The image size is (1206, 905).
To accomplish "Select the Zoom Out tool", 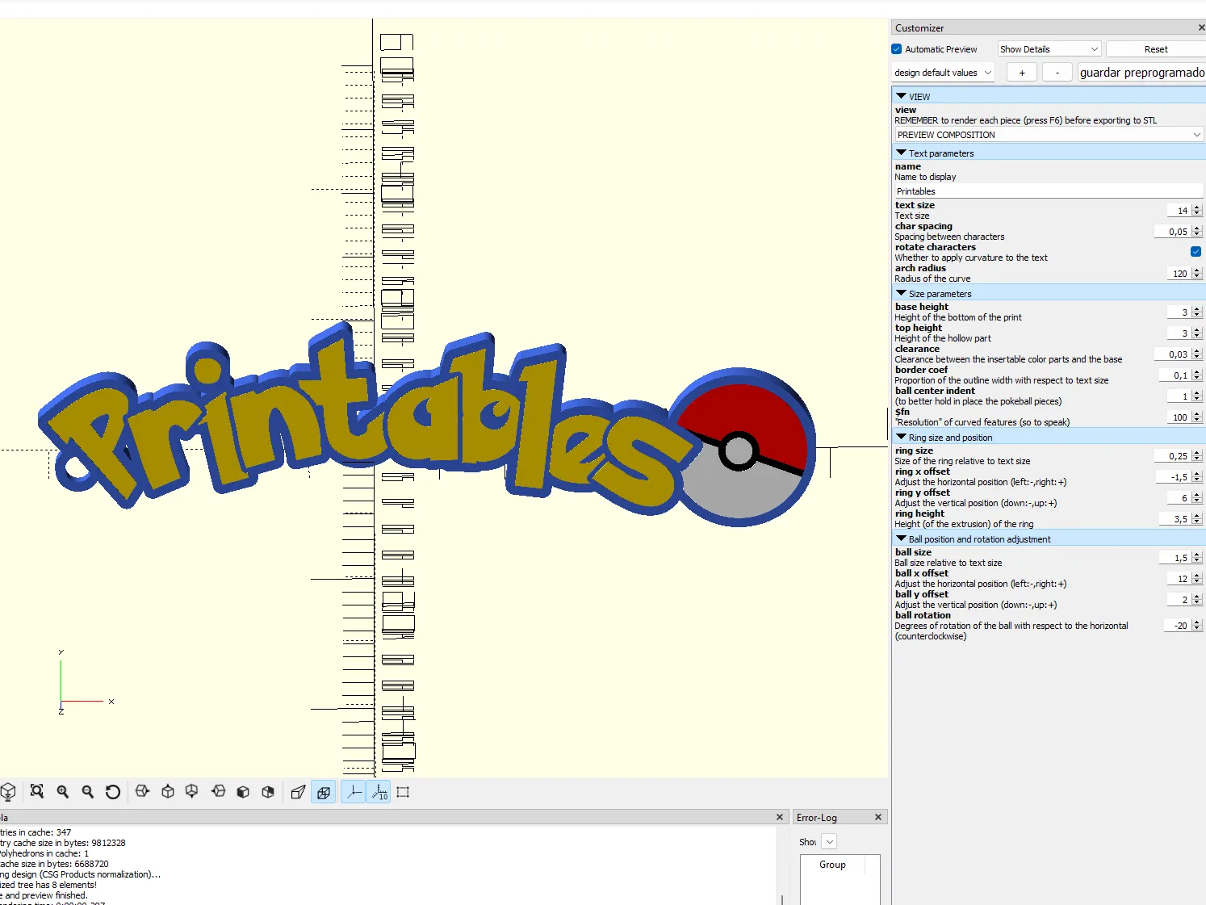I will tap(88, 792).
